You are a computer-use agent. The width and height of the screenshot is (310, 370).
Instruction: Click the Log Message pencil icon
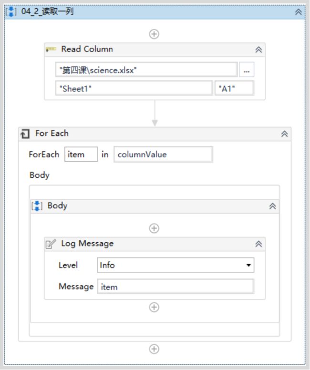(x=51, y=244)
